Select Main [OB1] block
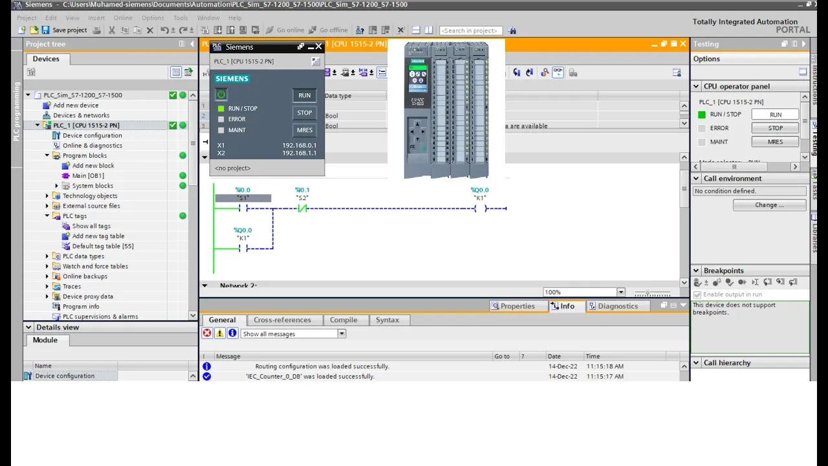The image size is (828, 466). click(88, 175)
